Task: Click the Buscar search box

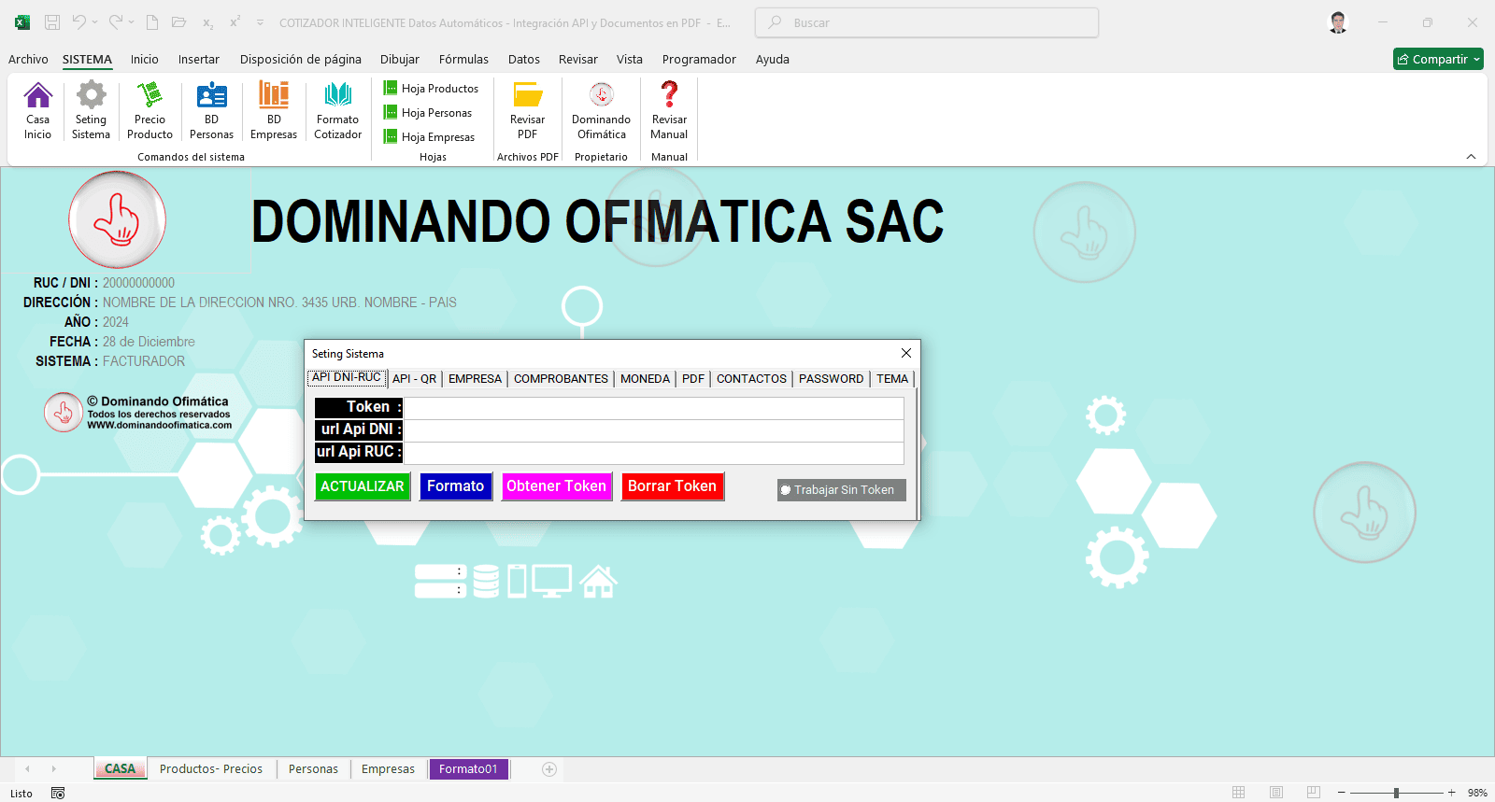Action: tap(927, 22)
